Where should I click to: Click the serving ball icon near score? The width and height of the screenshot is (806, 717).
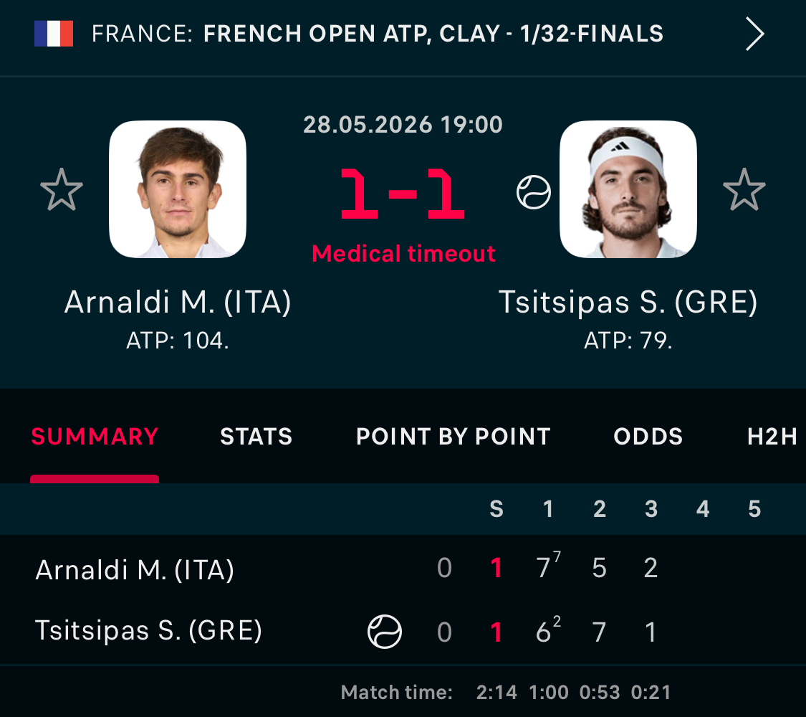click(534, 192)
